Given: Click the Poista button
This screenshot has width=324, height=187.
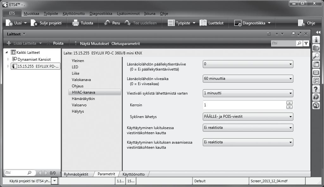Looking at the screenshot, I should pyautogui.click(x=58, y=43).
